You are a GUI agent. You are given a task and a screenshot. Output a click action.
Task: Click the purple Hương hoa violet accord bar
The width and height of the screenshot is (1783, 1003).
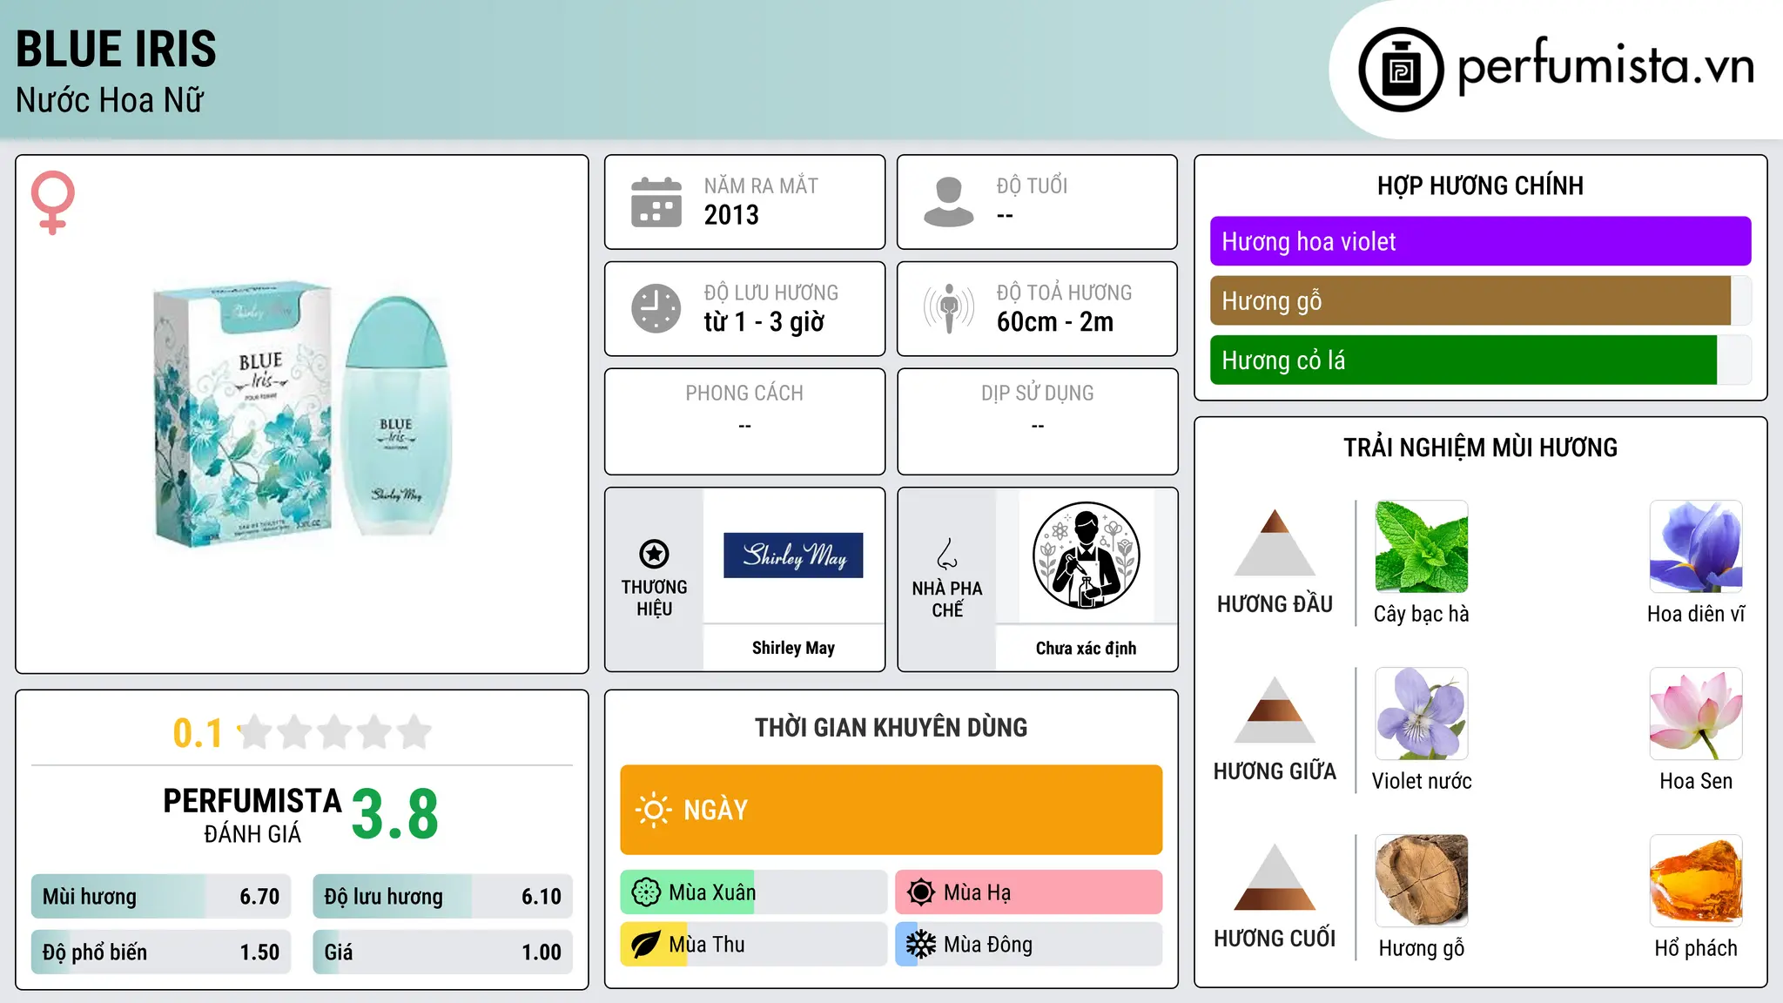click(x=1480, y=241)
